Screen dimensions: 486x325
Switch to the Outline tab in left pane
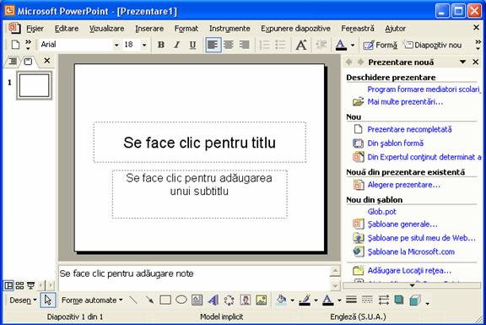[x=13, y=61]
